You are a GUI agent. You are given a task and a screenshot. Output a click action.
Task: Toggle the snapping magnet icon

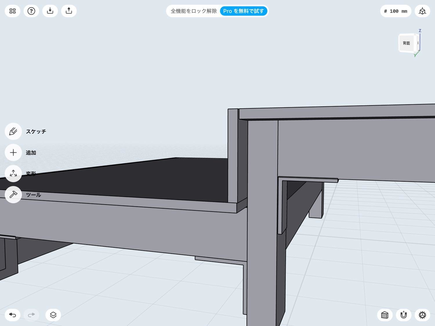pyautogui.click(x=403, y=315)
